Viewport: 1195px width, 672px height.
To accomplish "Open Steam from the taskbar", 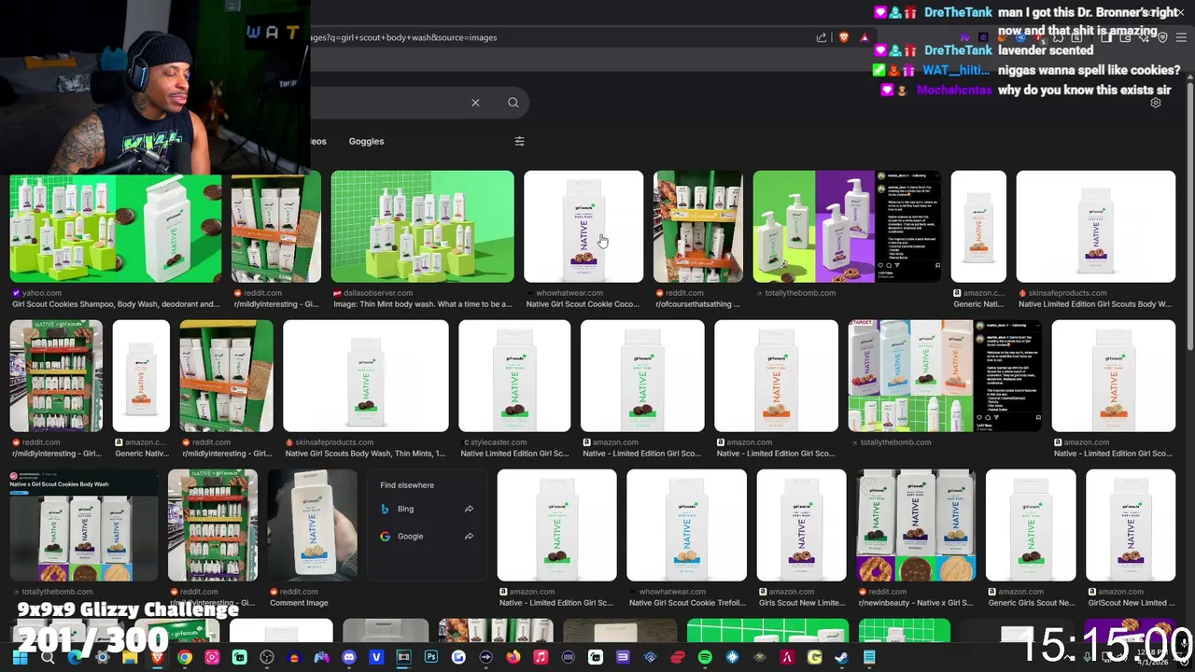I will click(x=841, y=658).
